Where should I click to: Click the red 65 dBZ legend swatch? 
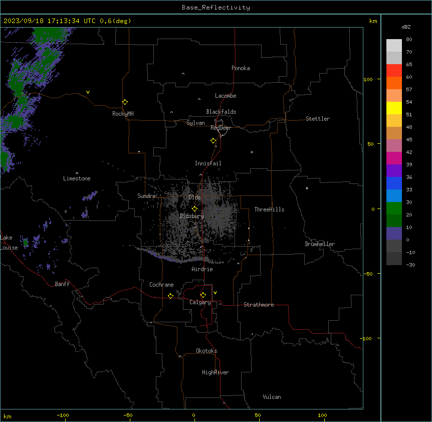[394, 70]
